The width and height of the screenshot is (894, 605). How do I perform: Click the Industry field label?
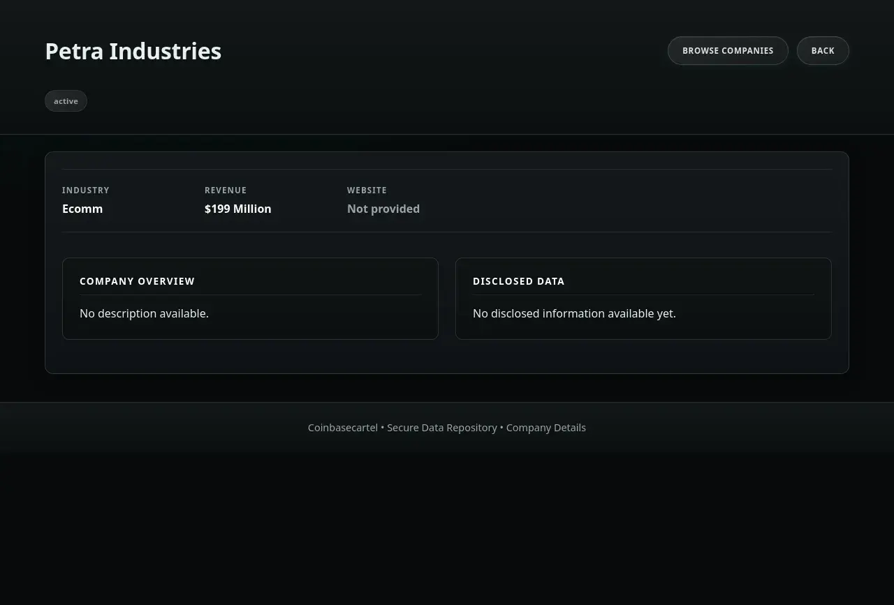(x=85, y=191)
